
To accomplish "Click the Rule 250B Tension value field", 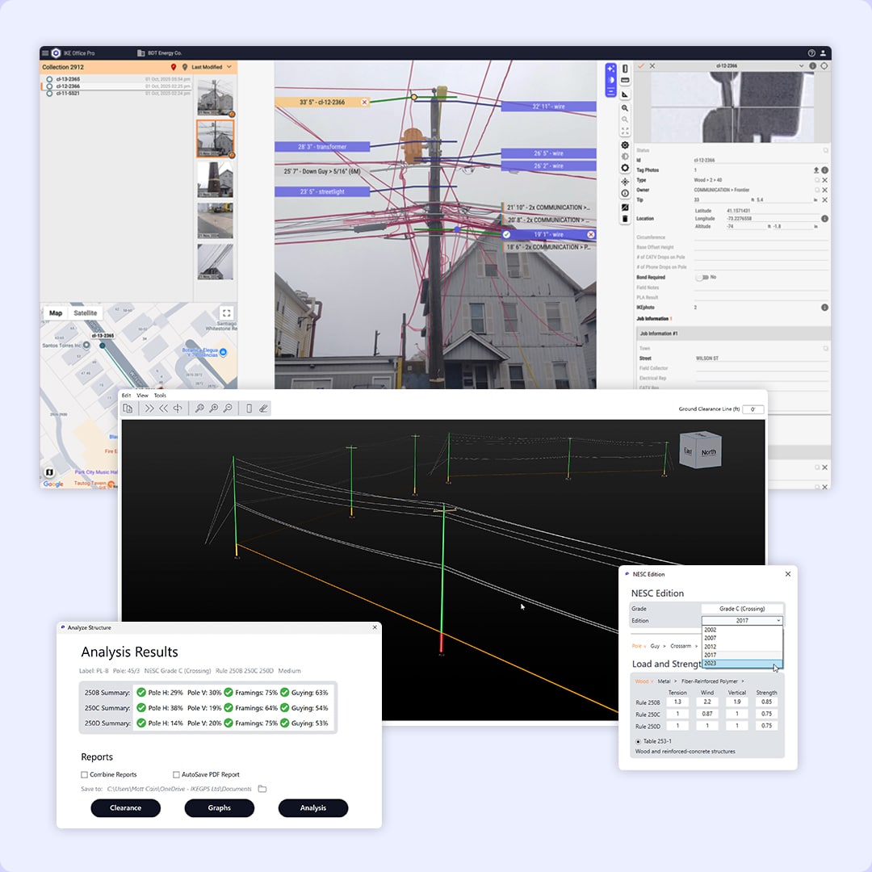I will 677,702.
